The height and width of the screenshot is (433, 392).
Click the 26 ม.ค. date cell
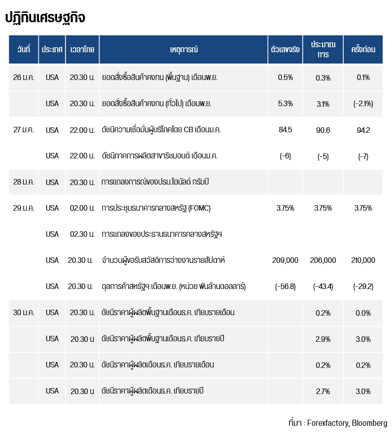23,77
